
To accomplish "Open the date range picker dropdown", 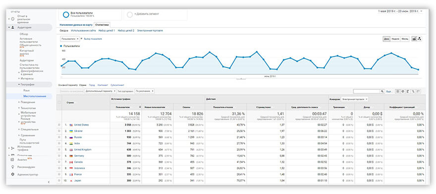I will [400, 11].
